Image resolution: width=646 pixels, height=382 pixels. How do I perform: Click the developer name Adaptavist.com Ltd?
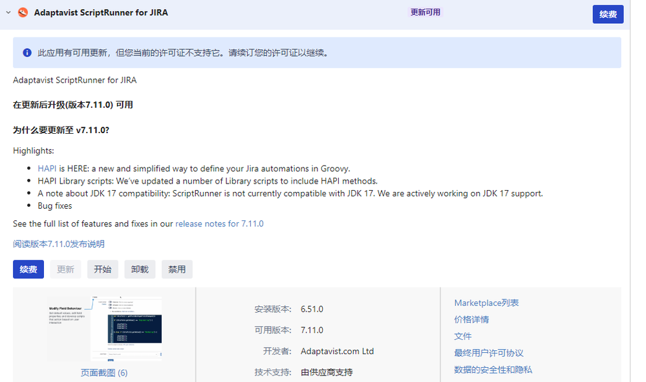pos(337,351)
